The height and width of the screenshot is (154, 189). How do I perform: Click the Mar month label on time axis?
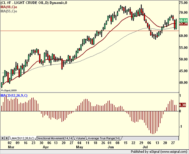(x=11, y=147)
